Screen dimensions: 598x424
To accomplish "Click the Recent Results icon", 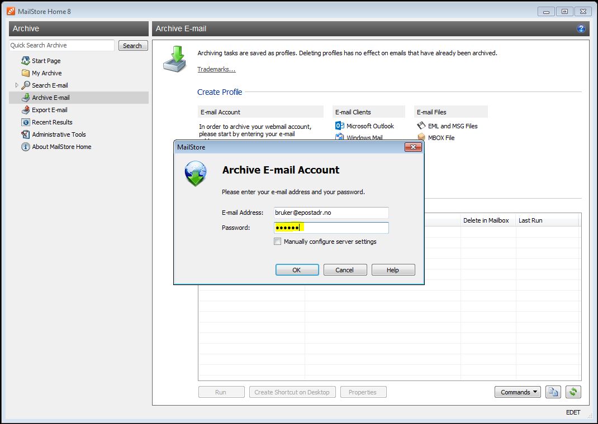I will click(x=26, y=122).
